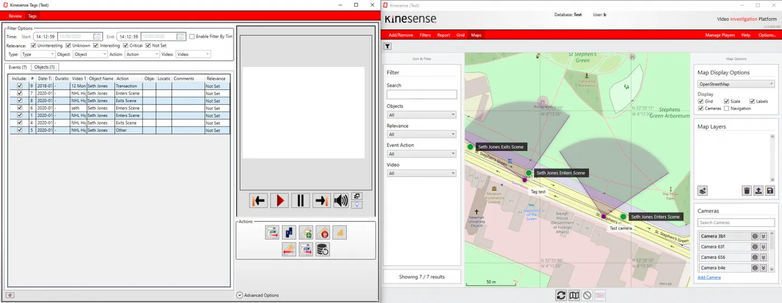Click the folded map icon below the map

(574, 295)
